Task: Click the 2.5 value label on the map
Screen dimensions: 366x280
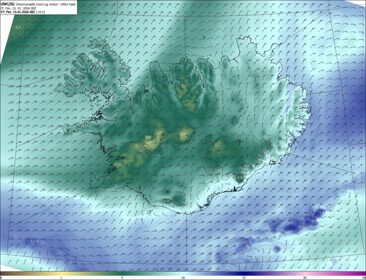Action: (148, 137)
